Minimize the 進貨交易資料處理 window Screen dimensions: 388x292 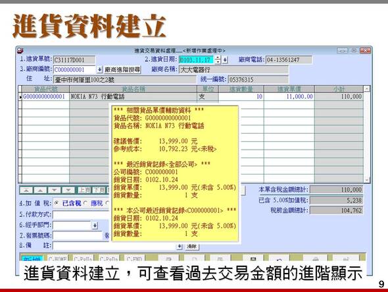tap(342, 51)
